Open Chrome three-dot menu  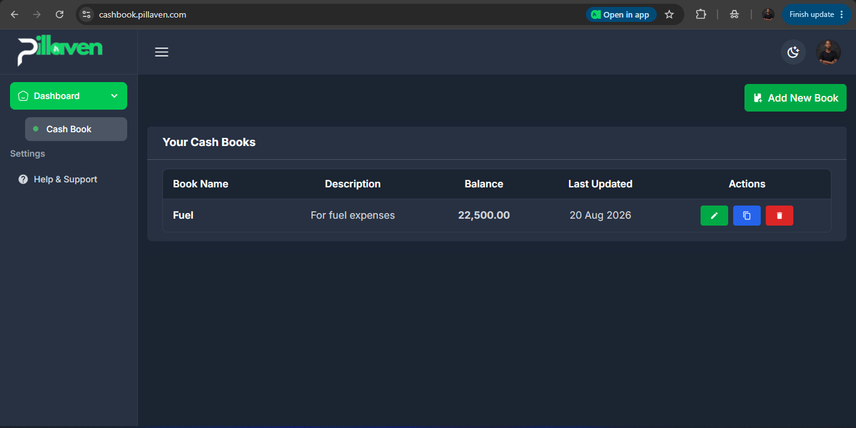coord(842,14)
